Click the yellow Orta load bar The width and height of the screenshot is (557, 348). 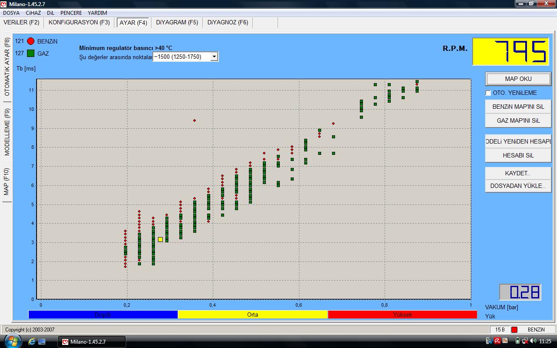tap(252, 315)
